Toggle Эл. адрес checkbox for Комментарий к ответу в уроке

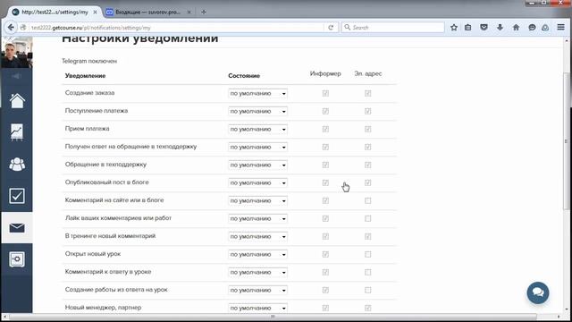click(x=367, y=272)
